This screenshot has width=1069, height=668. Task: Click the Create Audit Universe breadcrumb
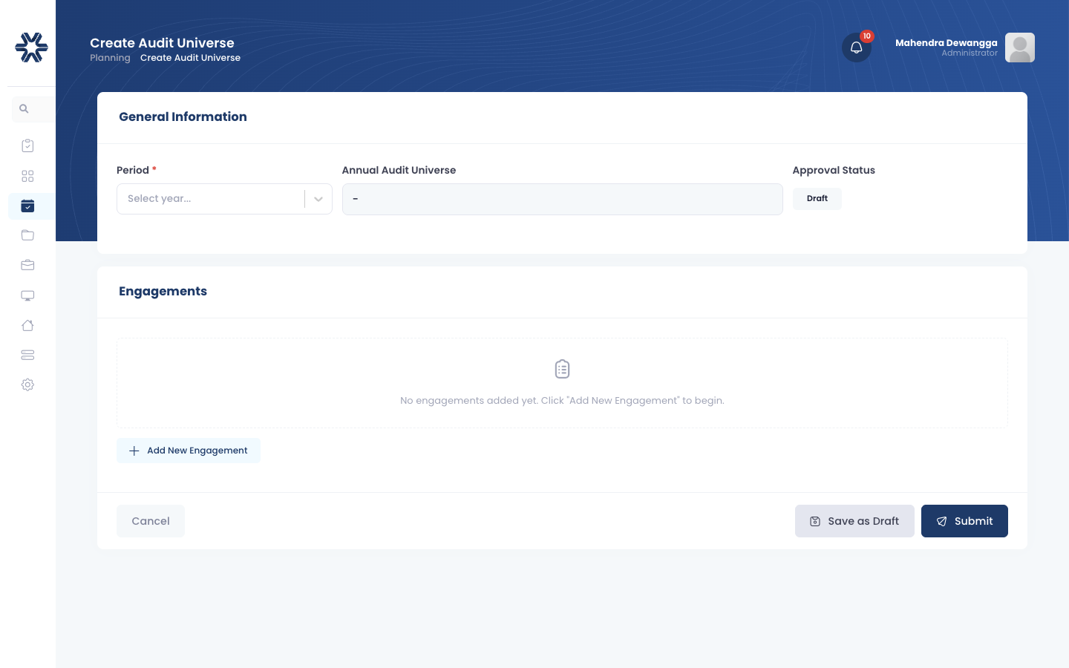(190, 58)
